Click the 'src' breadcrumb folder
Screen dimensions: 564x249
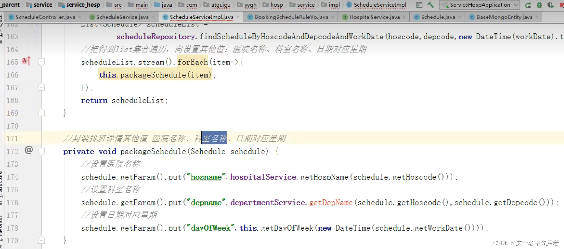(114, 5)
